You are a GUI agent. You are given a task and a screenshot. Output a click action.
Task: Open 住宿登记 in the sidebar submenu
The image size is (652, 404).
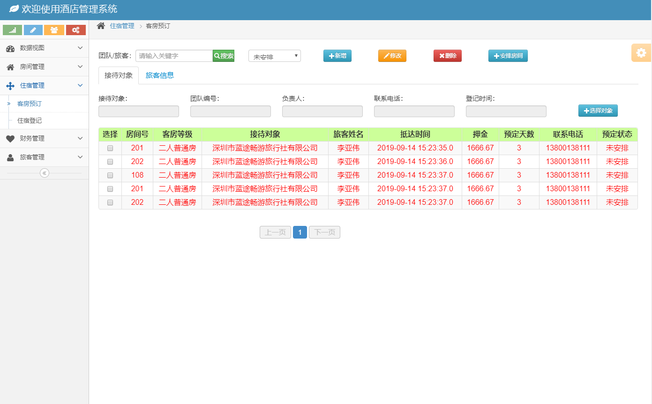coord(30,120)
